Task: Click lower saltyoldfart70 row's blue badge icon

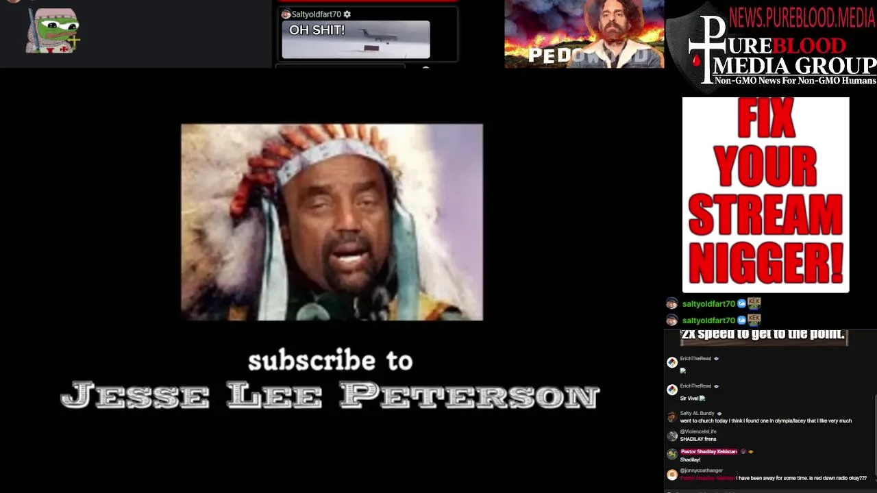Action: tap(741, 320)
